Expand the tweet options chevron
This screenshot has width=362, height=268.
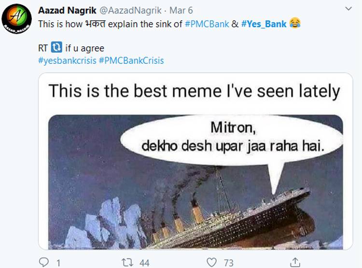[348, 9]
